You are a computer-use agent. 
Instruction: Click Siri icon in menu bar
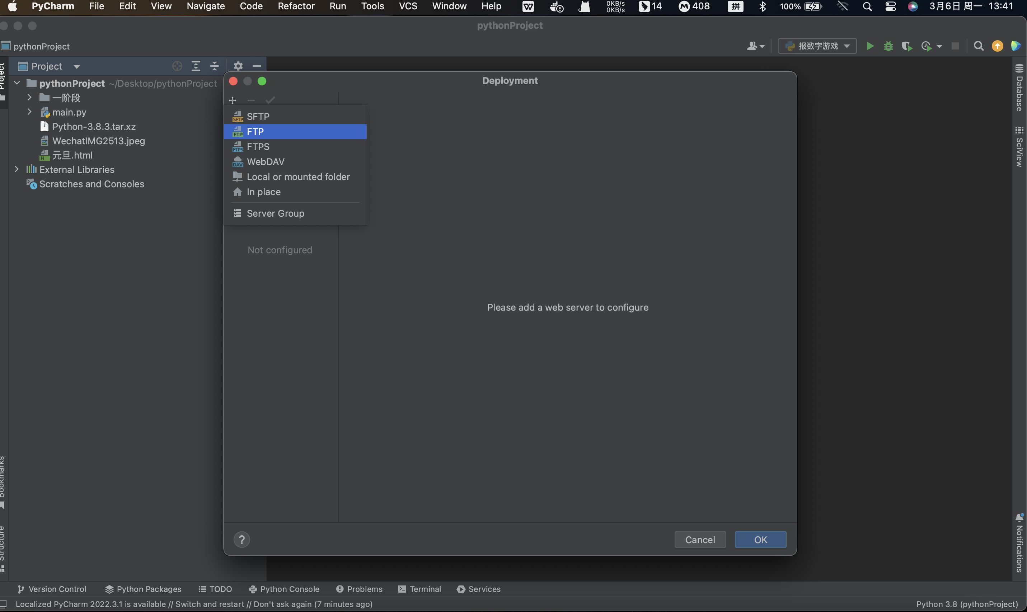913,6
